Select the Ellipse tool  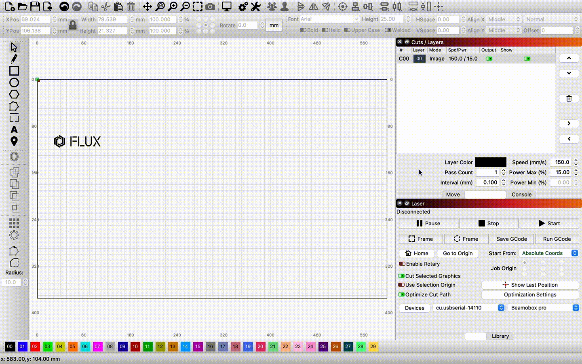click(x=14, y=83)
